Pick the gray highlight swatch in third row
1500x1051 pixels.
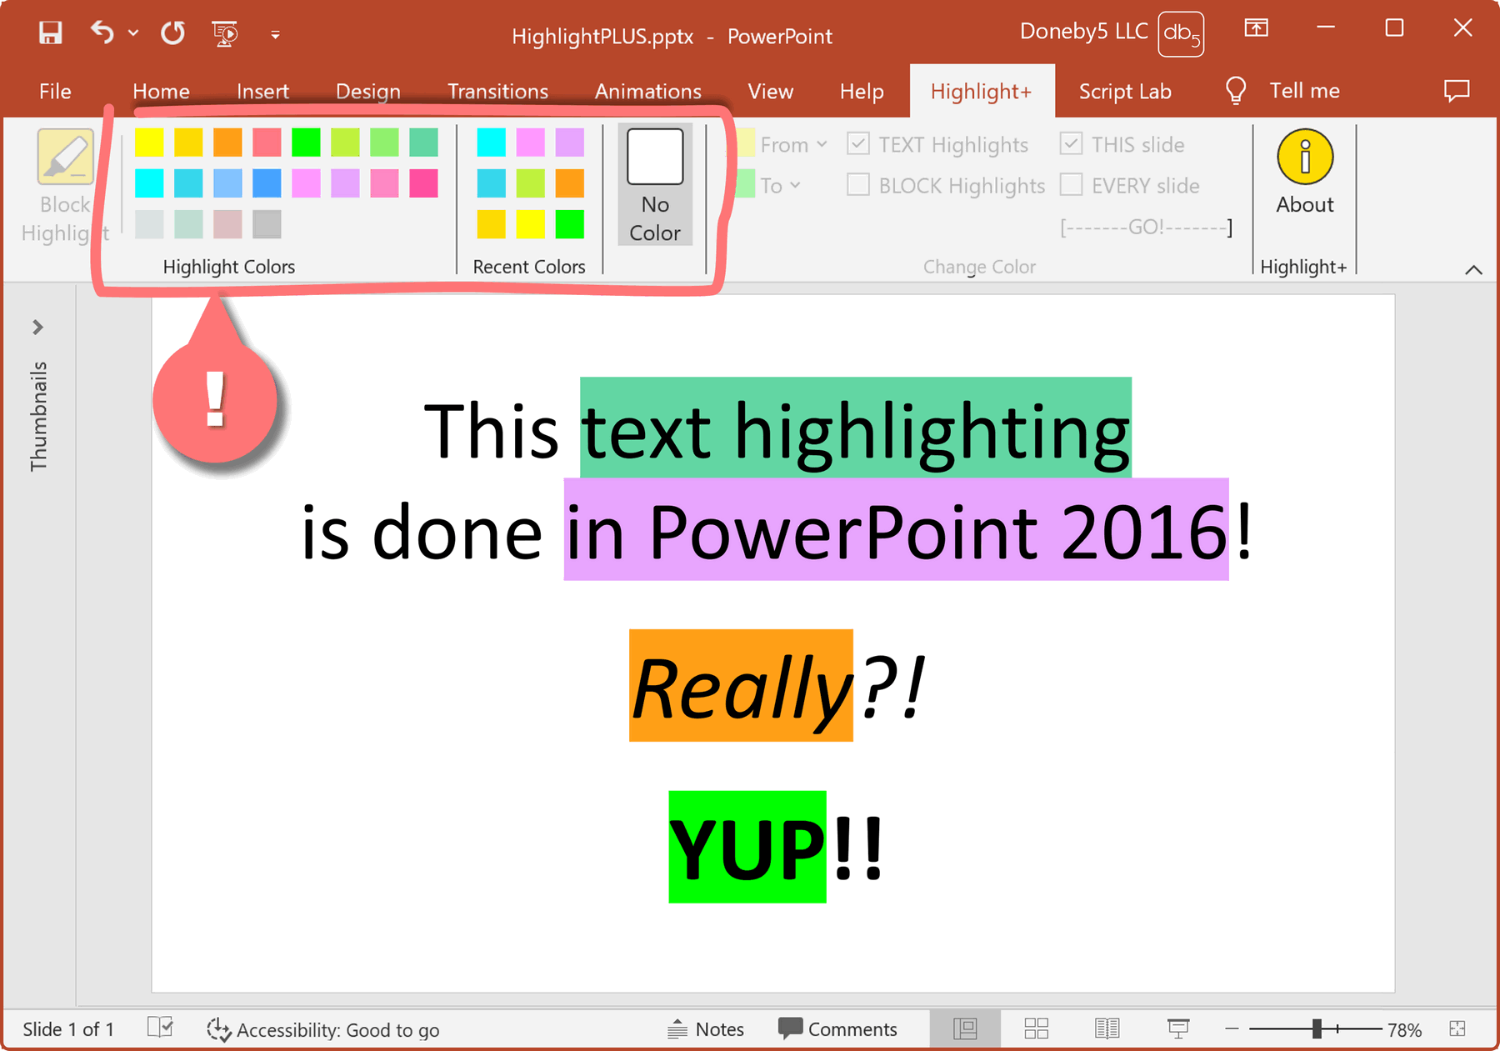tap(267, 224)
